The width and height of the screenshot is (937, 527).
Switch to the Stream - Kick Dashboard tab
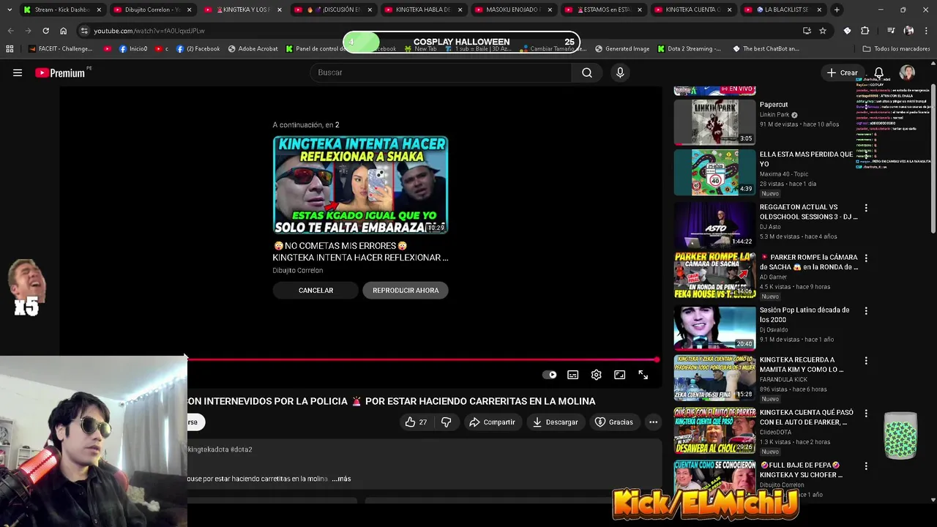62,10
